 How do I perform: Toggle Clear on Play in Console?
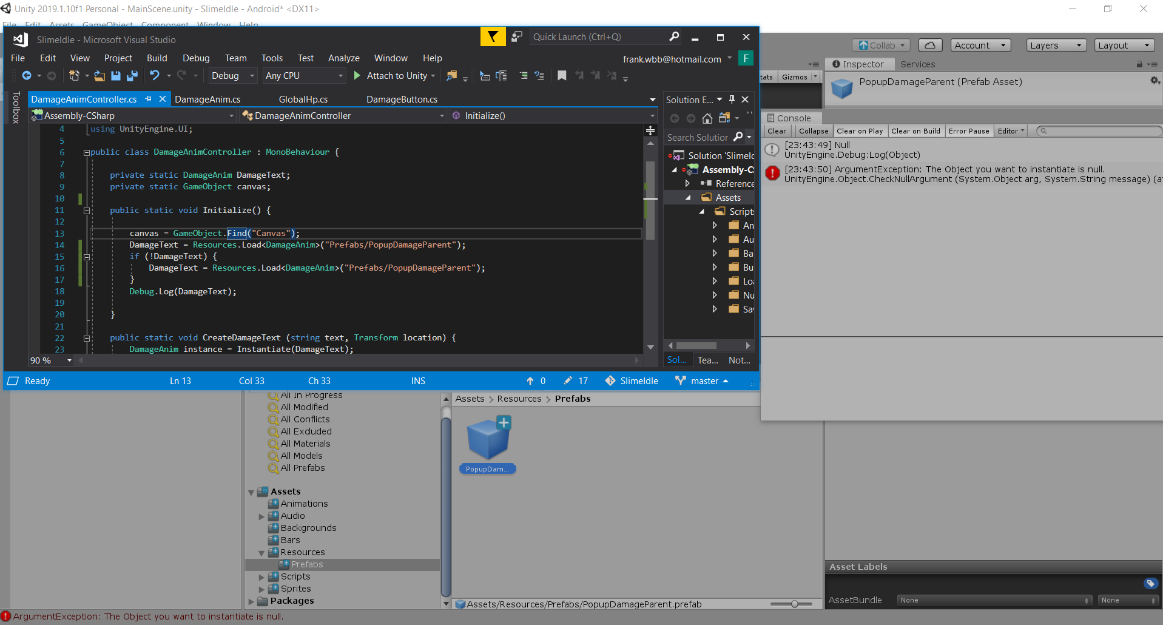(859, 131)
